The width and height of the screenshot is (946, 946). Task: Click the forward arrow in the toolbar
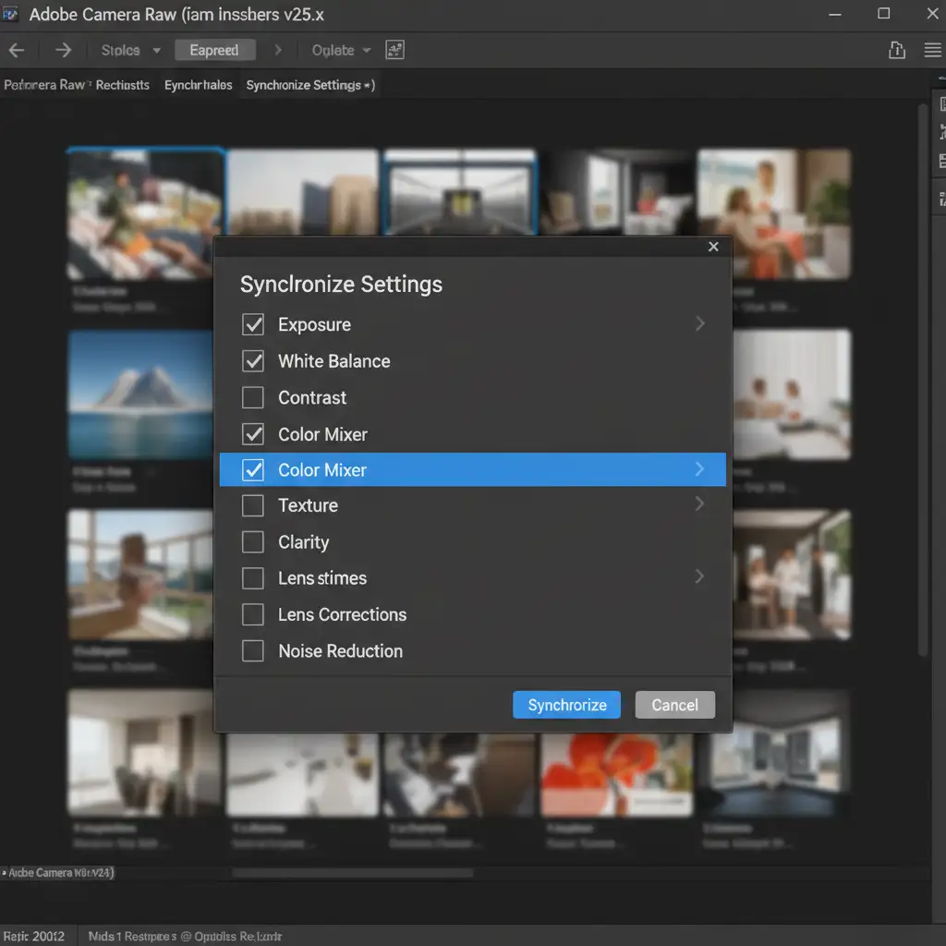tap(63, 50)
